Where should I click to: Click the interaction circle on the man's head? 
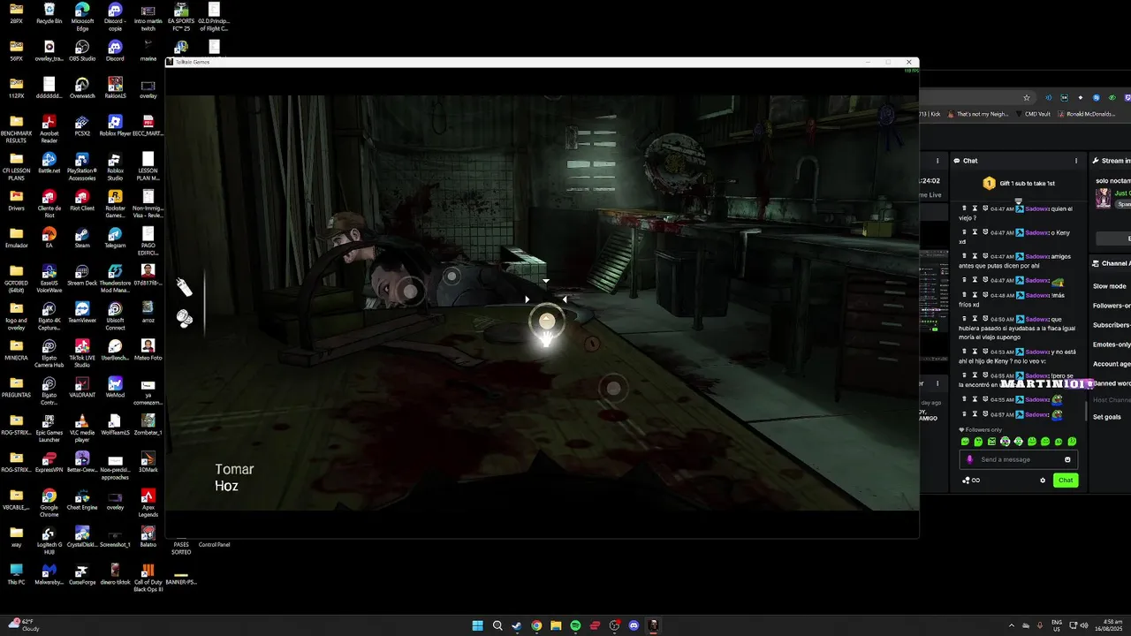[410, 290]
